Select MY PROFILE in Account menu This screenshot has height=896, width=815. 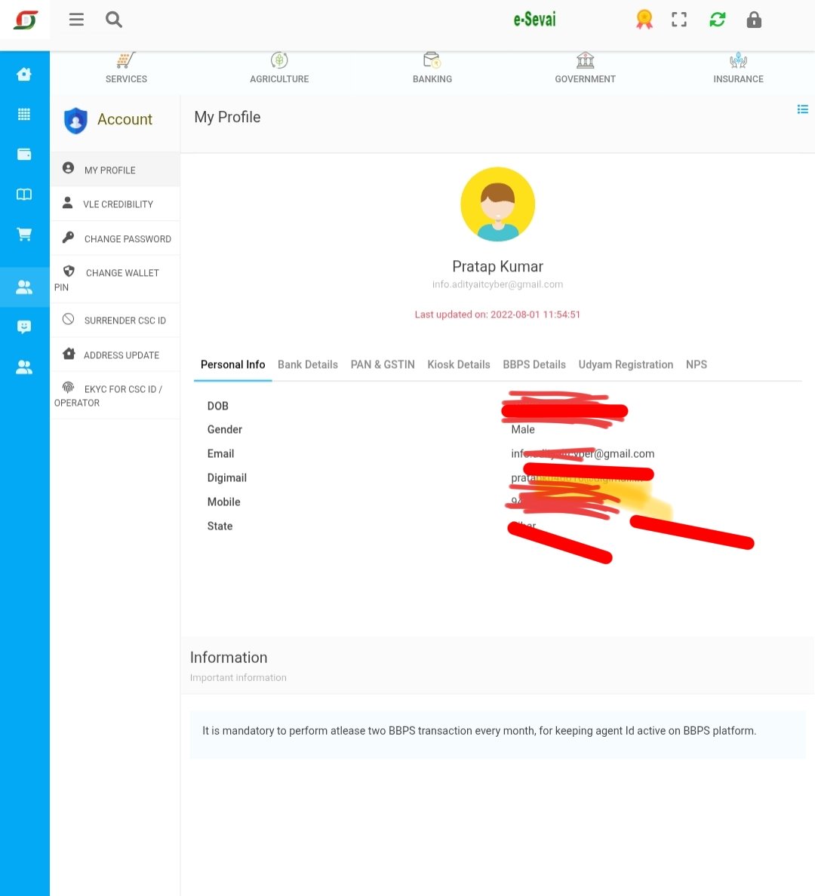click(115, 170)
